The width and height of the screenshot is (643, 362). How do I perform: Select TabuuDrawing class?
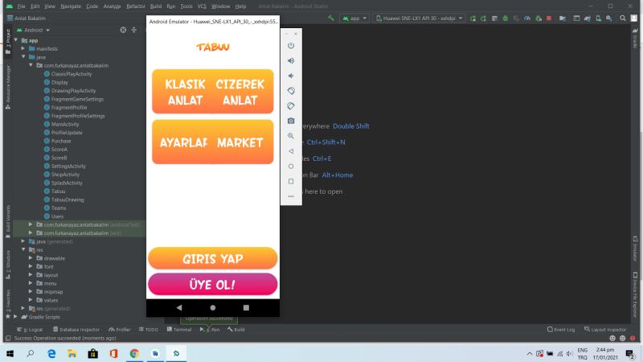coord(68,200)
